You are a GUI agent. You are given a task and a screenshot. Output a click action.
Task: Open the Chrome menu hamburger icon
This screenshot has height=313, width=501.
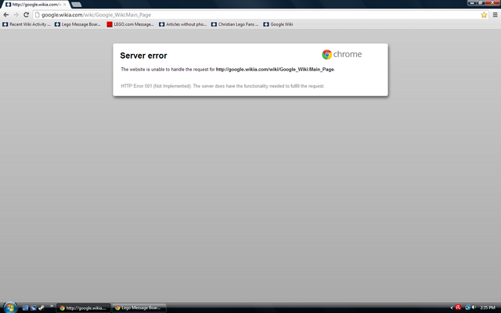495,15
